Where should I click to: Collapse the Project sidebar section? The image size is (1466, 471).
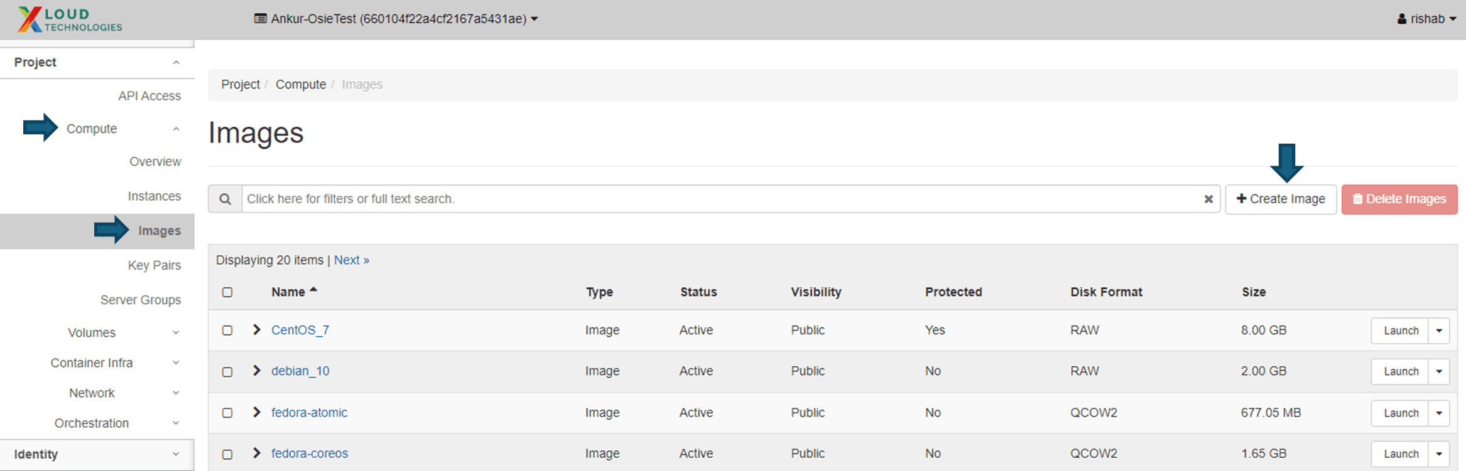click(x=97, y=62)
